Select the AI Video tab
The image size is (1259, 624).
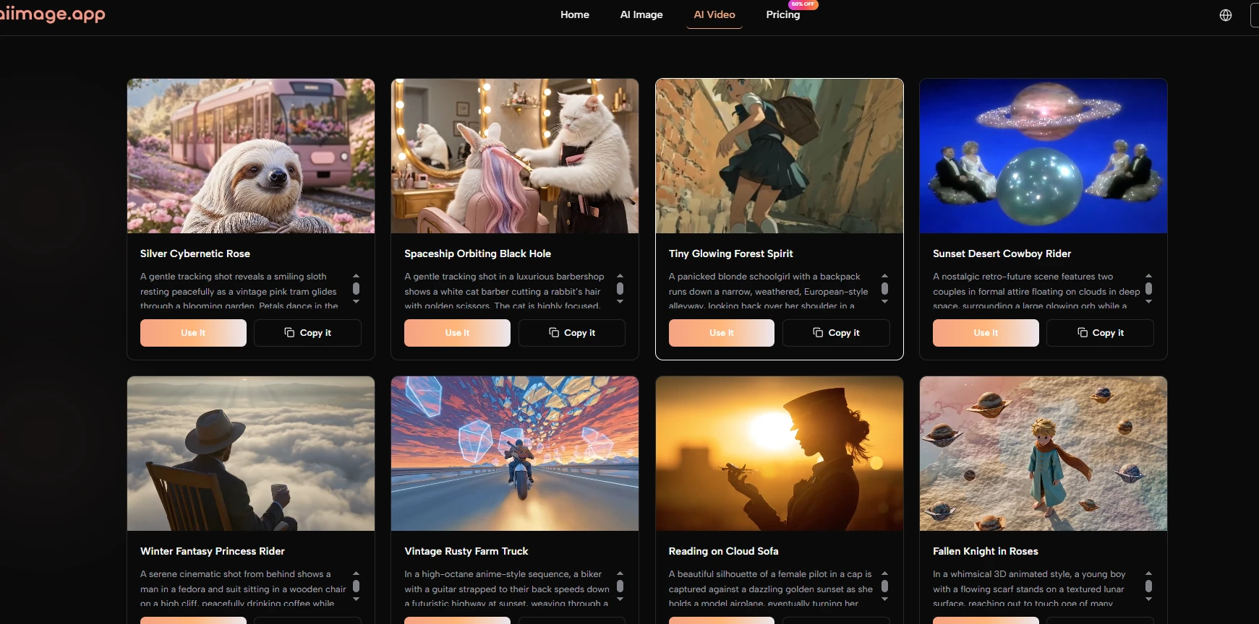714,14
